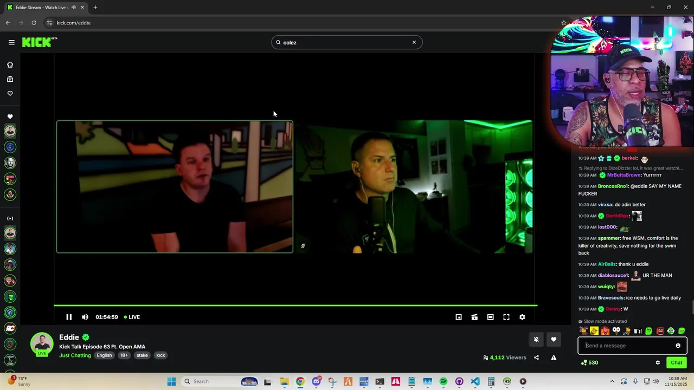Select the 18+ tag
Viewport: 694px width, 390px height.
click(x=124, y=355)
